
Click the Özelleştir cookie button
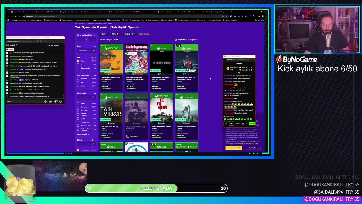click(252, 148)
